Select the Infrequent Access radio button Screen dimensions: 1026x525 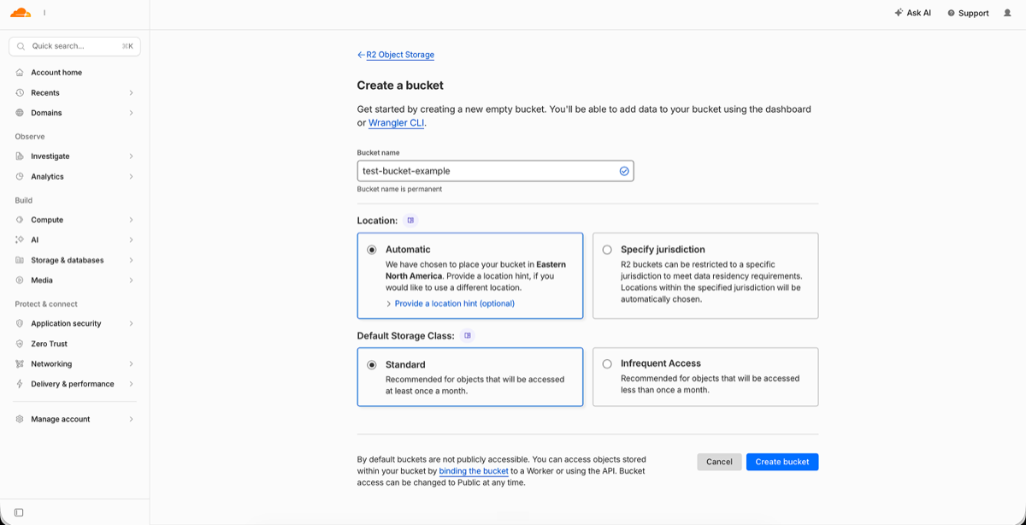(x=607, y=363)
